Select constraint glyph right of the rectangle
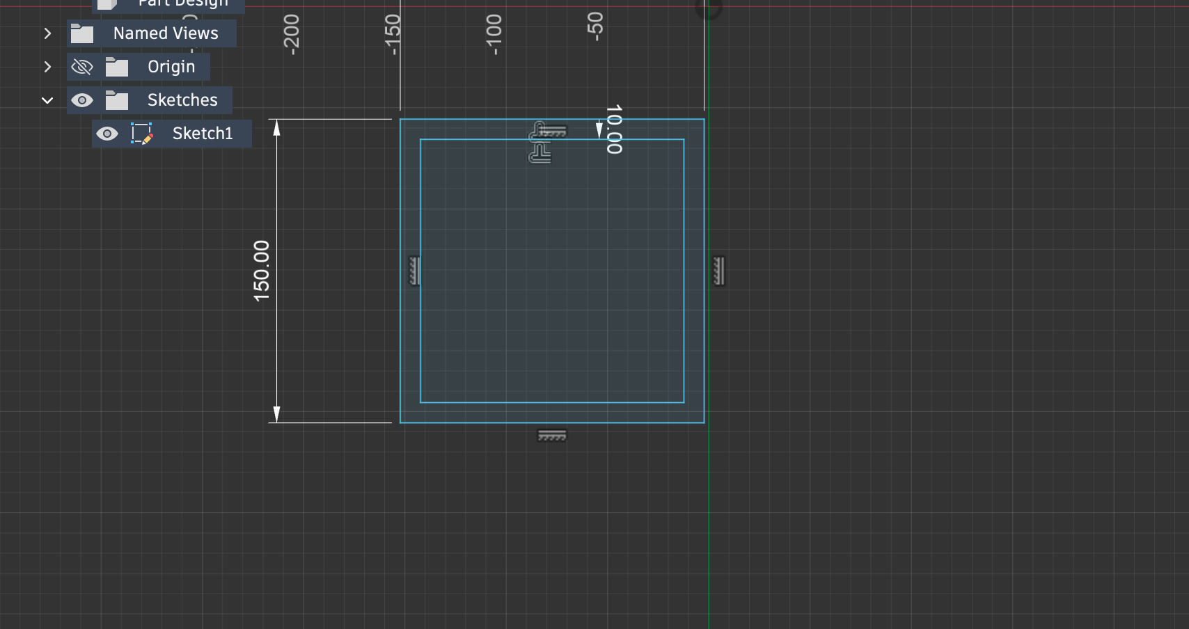 719,271
